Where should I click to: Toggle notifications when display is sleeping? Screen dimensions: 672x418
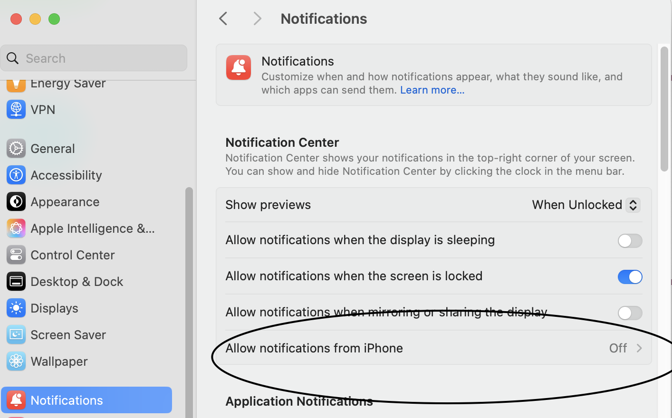630,241
